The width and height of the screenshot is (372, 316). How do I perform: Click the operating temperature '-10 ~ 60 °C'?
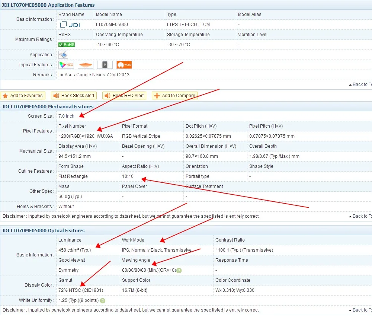coord(108,45)
